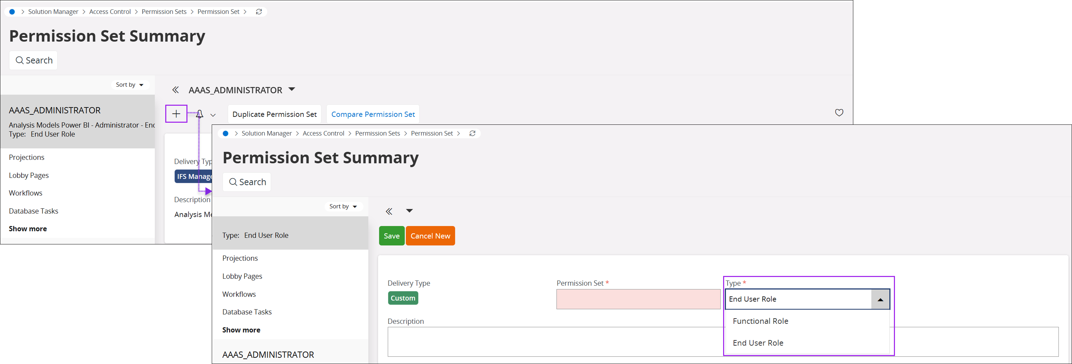Click refresh icon in back window breadcrumb
The width and height of the screenshot is (1072, 364).
pyautogui.click(x=259, y=12)
